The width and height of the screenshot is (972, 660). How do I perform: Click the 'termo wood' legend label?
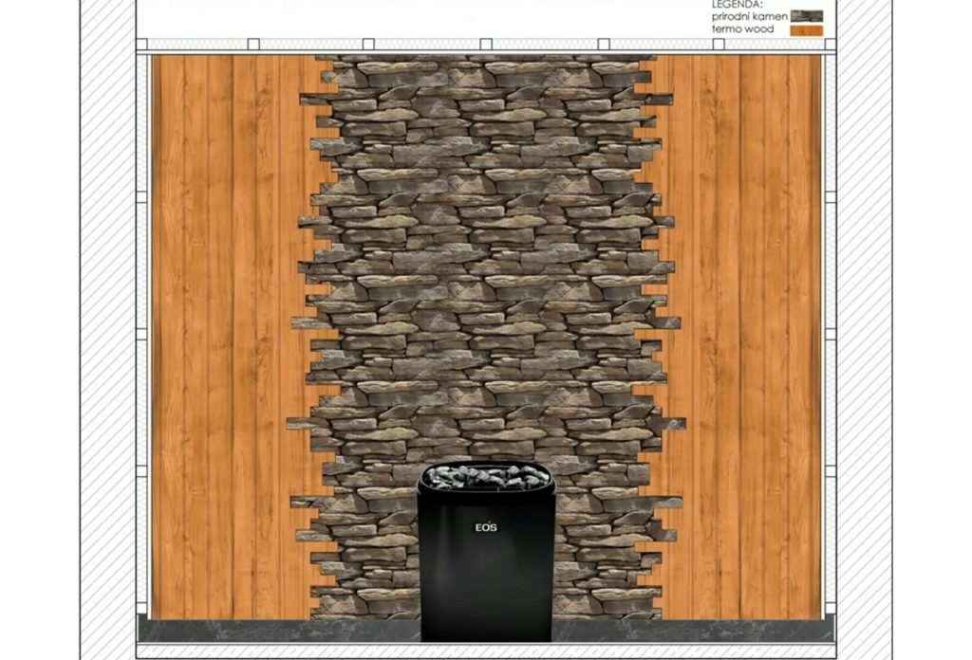tap(742, 29)
